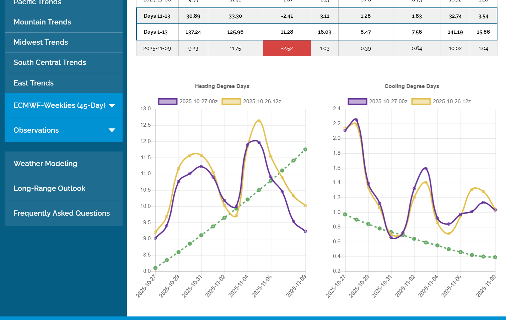
Task: Click first green dotted point in Cooling chart
Action: (x=345, y=215)
